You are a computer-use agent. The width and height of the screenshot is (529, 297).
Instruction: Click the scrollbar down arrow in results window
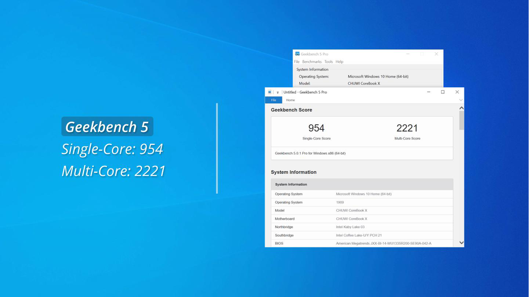coord(461,243)
